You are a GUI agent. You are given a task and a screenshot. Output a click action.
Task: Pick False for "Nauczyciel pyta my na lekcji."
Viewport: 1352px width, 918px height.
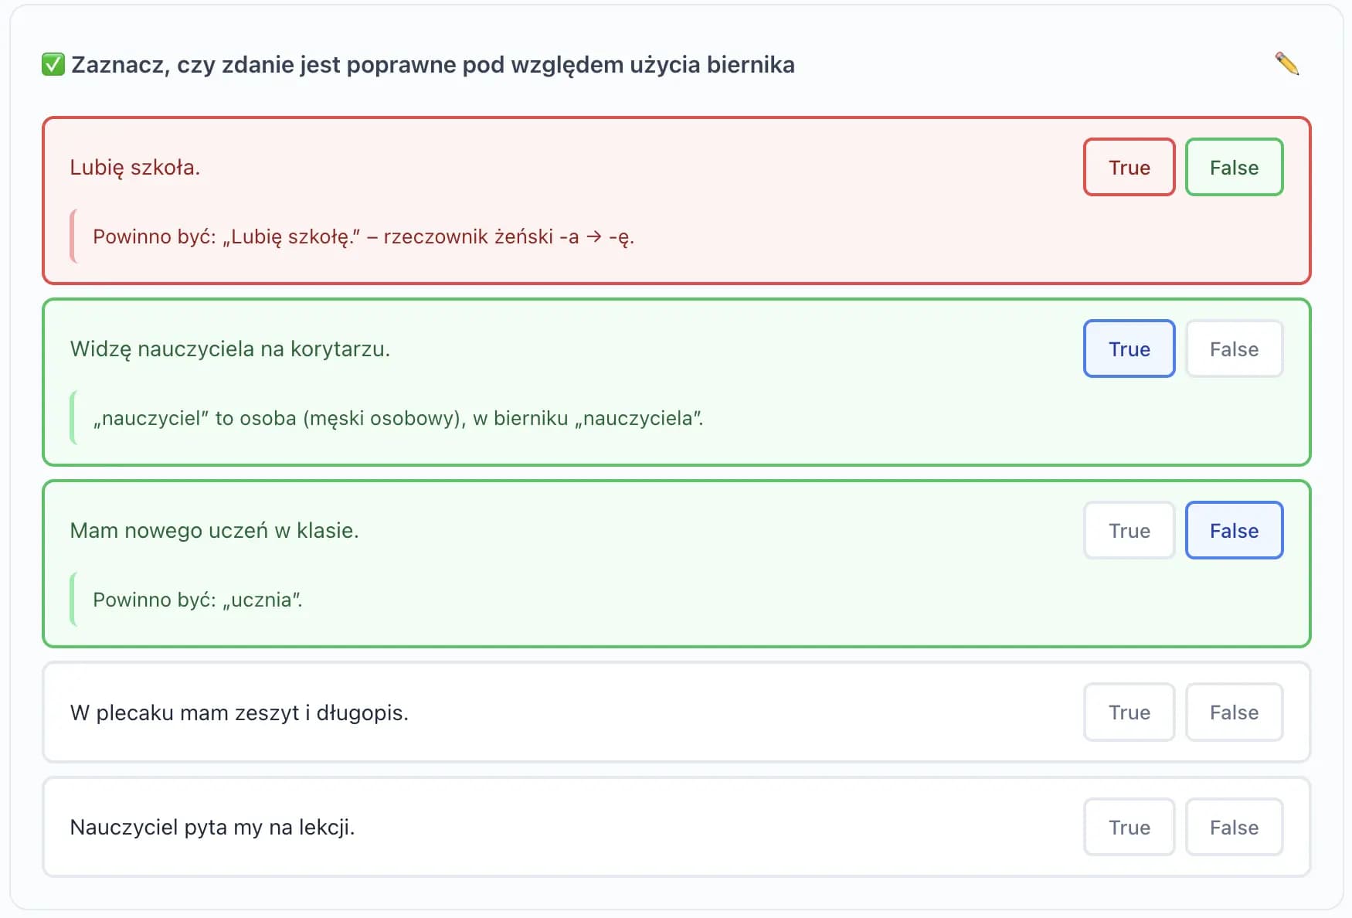coord(1234,827)
